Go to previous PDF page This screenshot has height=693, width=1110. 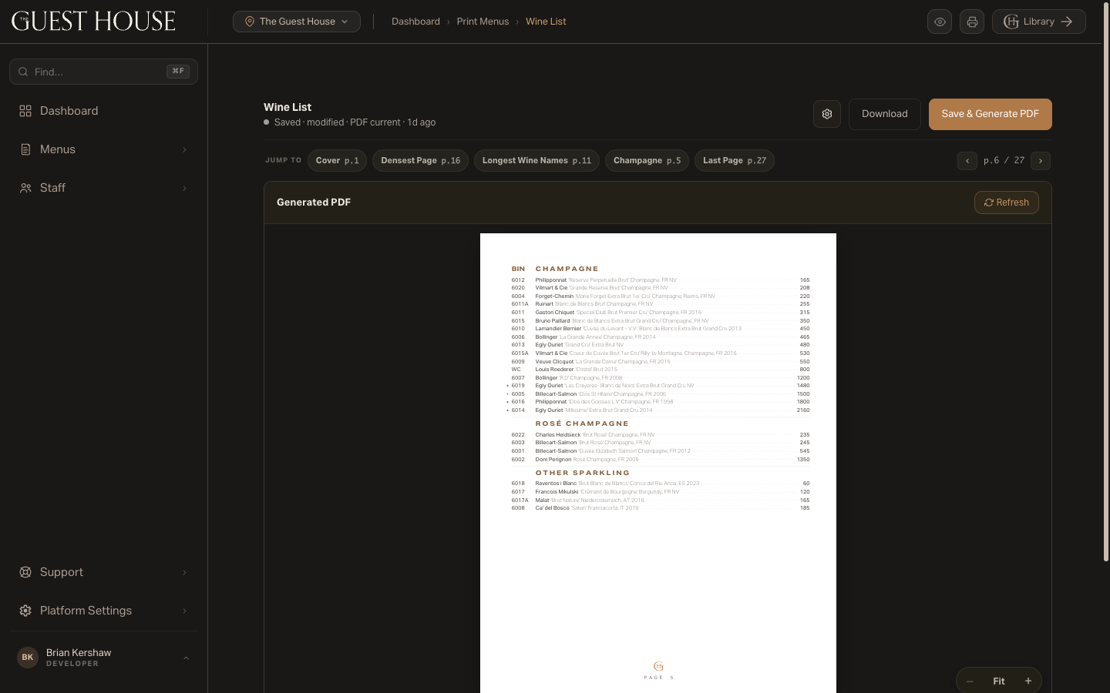pos(967,160)
